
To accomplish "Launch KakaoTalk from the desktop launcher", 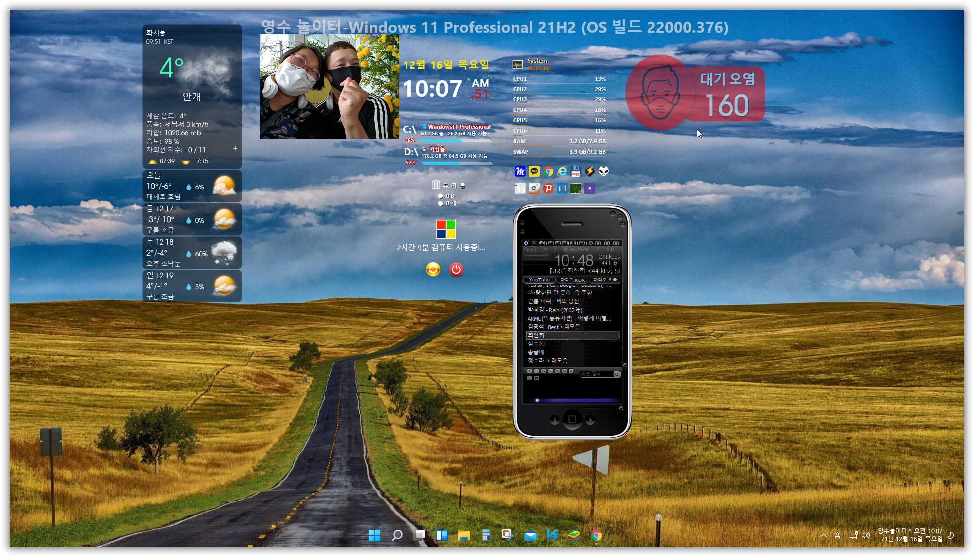I will [x=534, y=172].
